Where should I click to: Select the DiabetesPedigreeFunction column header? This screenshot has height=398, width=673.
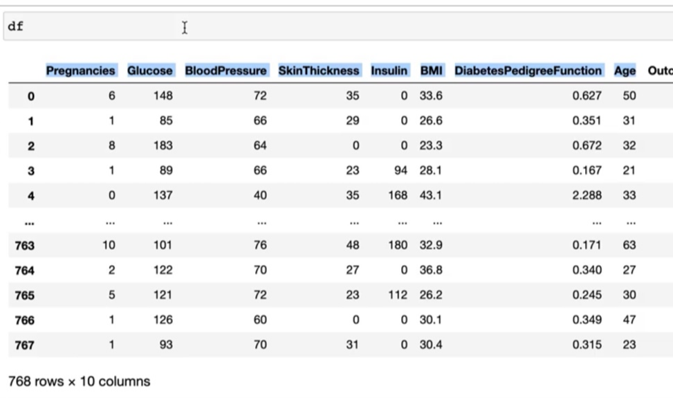(x=528, y=71)
